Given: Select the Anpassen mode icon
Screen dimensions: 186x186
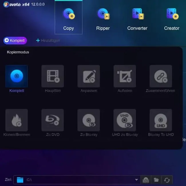Looking at the screenshot, I should coord(89,76).
